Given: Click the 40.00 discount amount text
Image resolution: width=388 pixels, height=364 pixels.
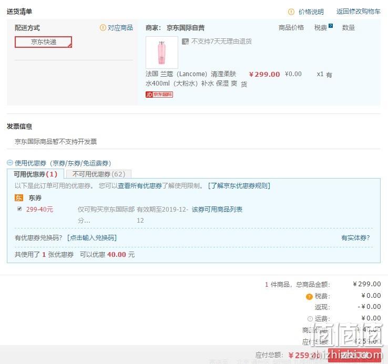Looking at the screenshot, I should pos(117,254).
